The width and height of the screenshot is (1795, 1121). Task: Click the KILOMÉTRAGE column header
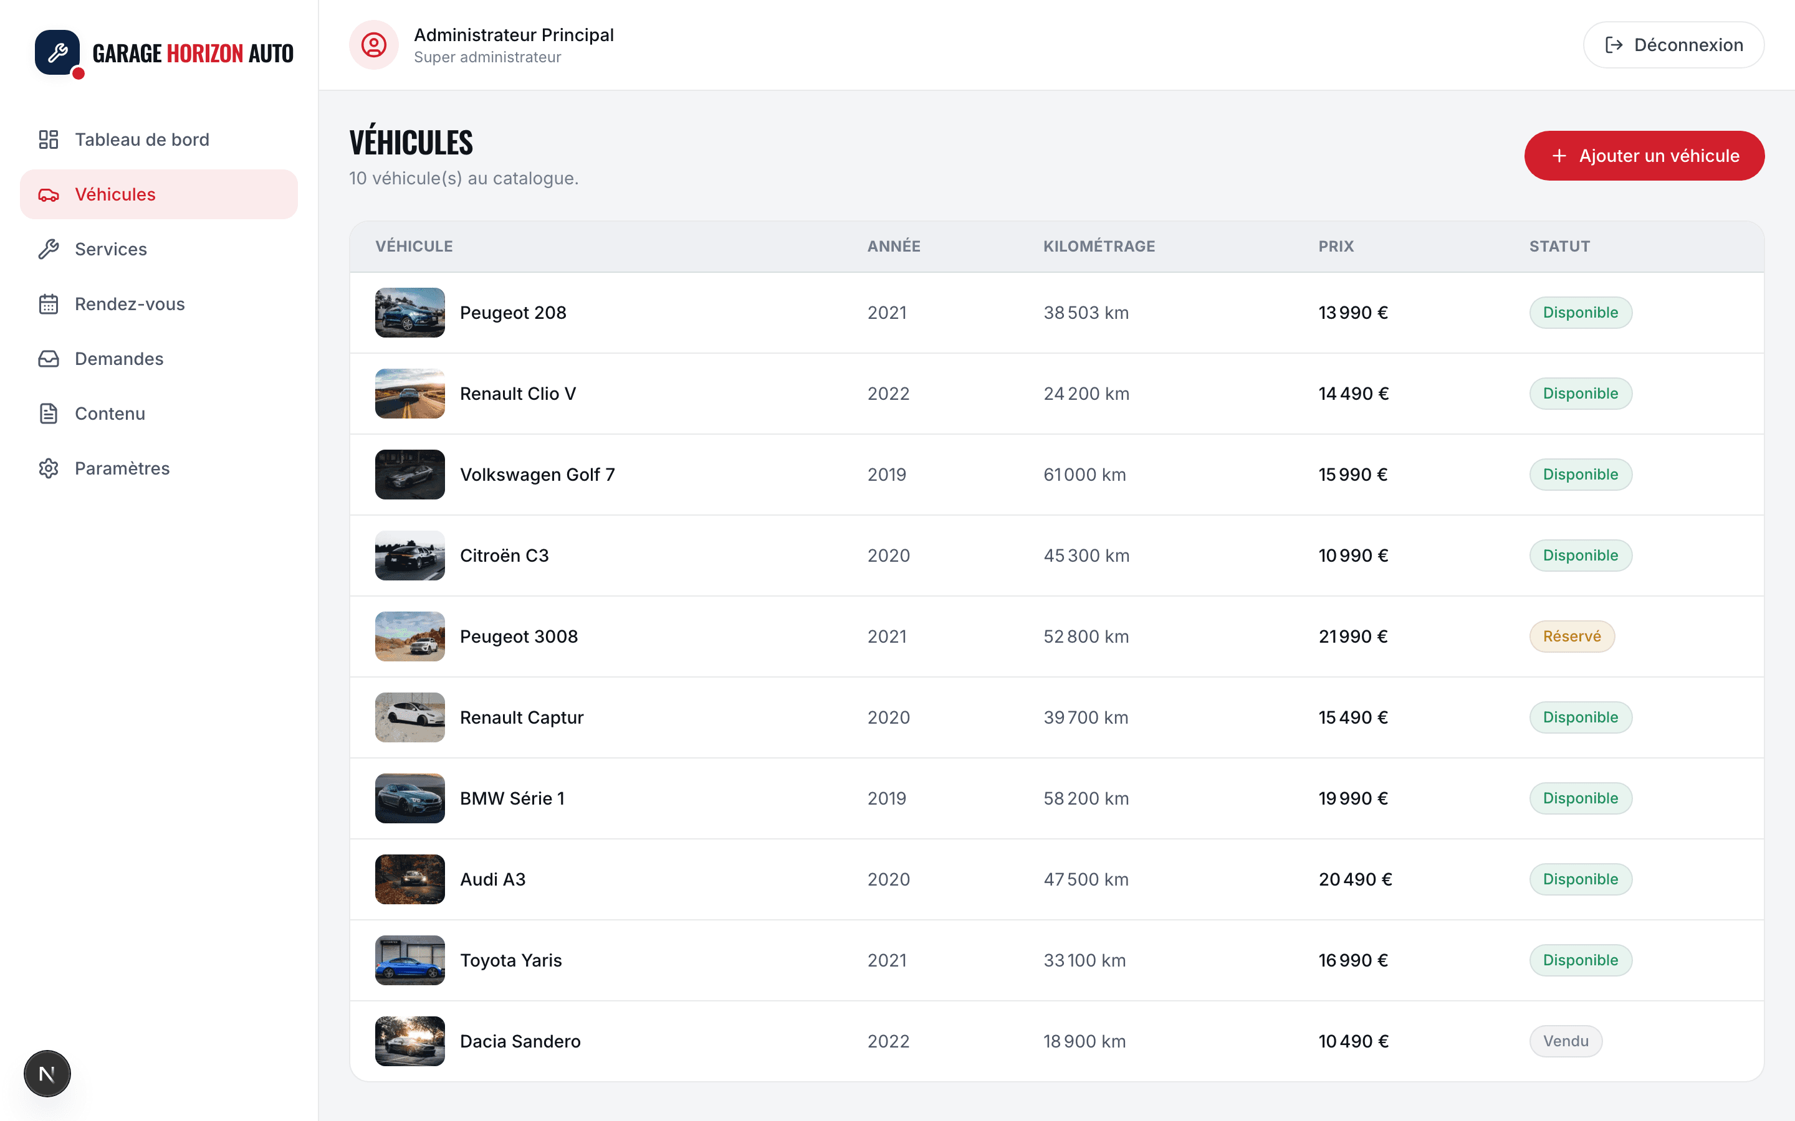pyautogui.click(x=1099, y=246)
